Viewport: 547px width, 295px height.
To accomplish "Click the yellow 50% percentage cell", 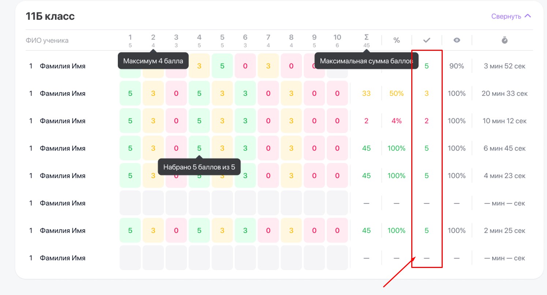I will 396,94.
